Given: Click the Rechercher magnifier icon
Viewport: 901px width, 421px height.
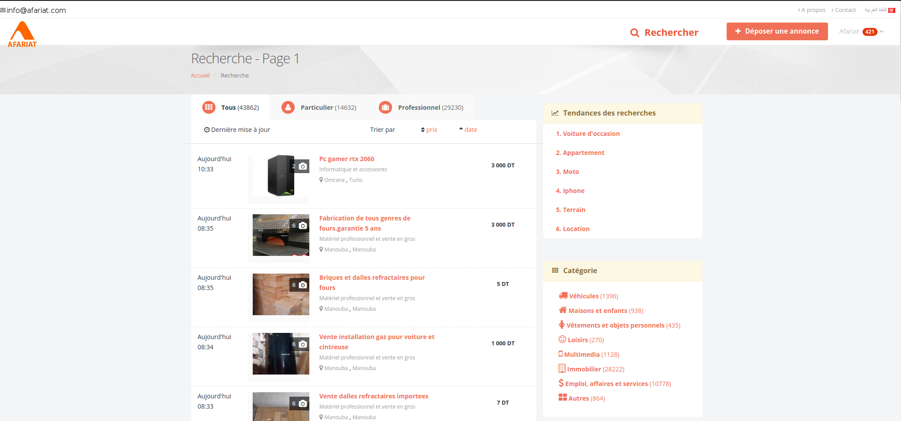Looking at the screenshot, I should click(635, 33).
